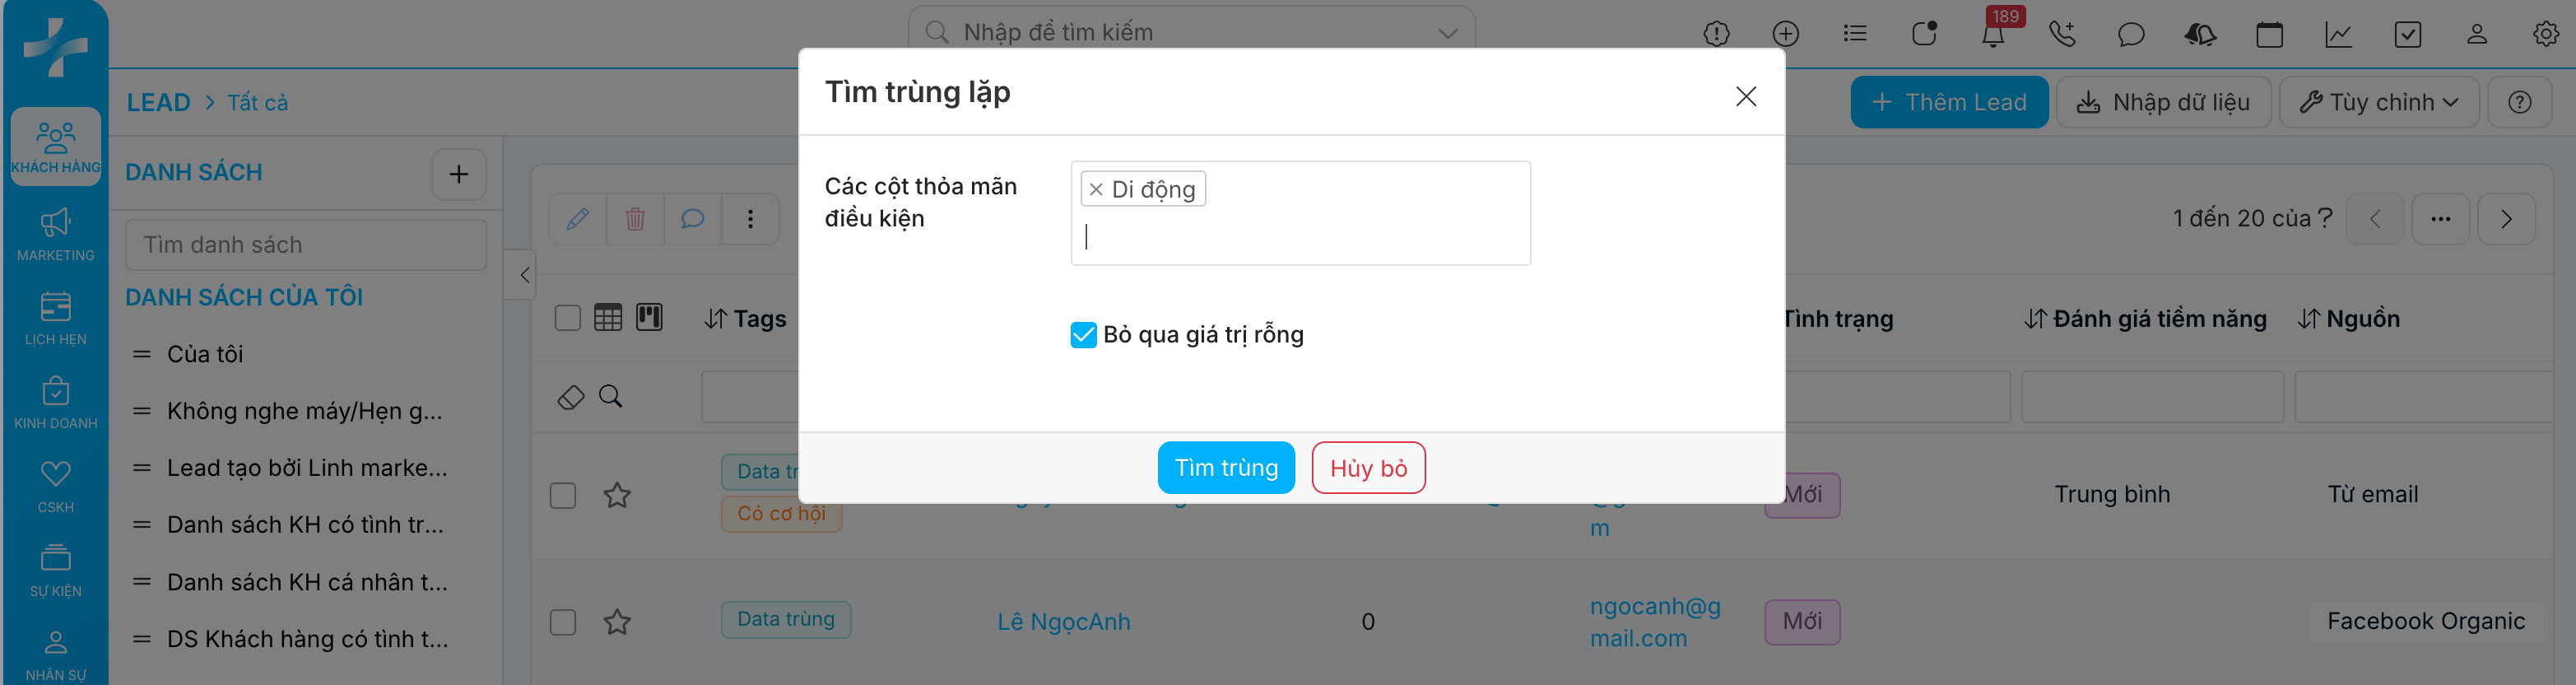Click the Hủy bỏ button
Viewport: 2576px width, 685px height.
click(1367, 468)
